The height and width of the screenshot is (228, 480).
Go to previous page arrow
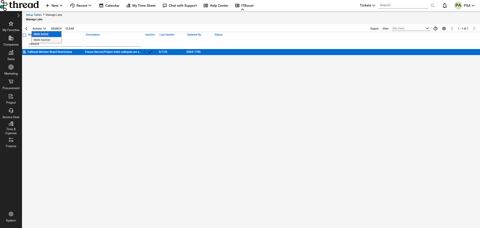(452, 29)
